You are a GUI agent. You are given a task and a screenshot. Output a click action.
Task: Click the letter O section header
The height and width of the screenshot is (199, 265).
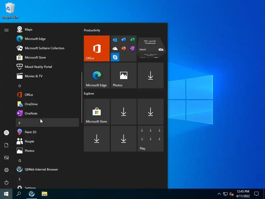[47, 86]
